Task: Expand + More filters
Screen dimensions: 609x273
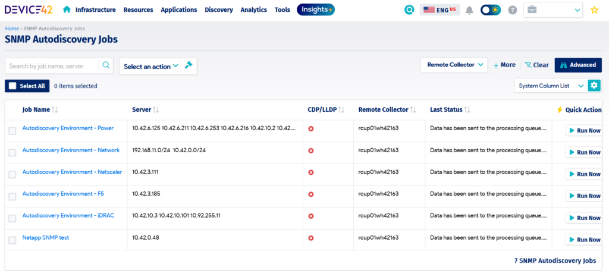Action: pyautogui.click(x=504, y=65)
